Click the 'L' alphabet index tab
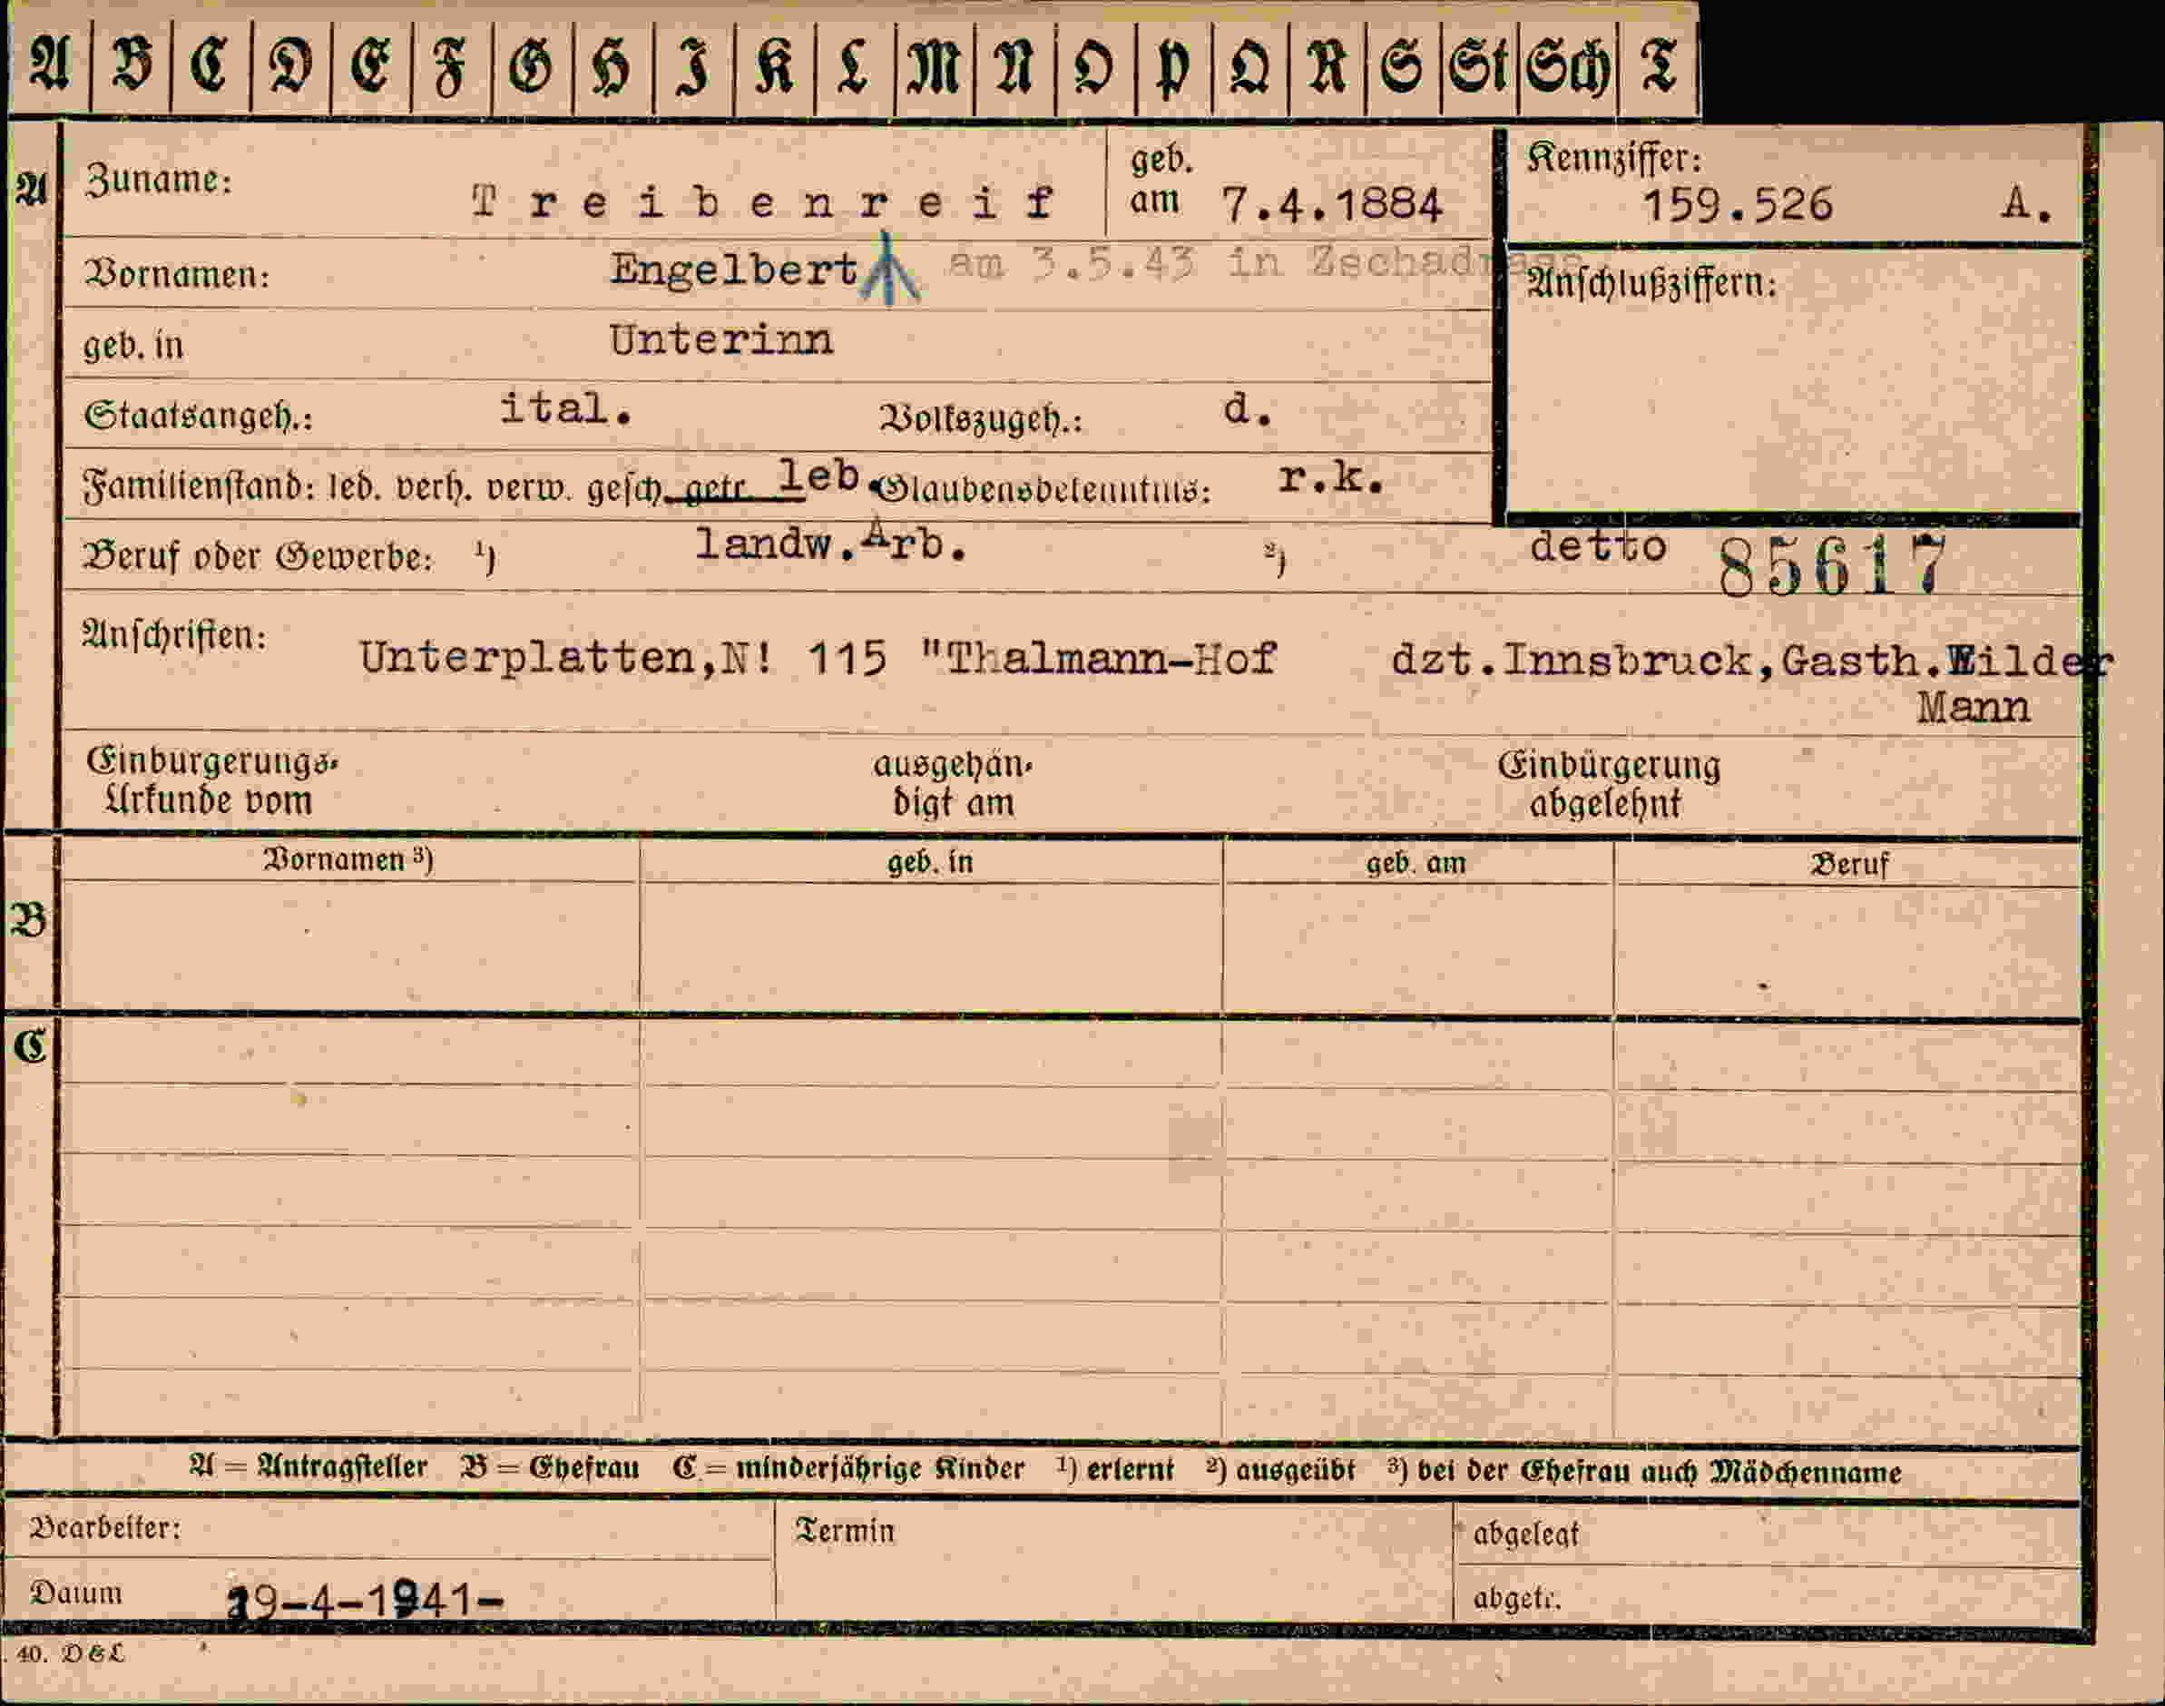 854,67
